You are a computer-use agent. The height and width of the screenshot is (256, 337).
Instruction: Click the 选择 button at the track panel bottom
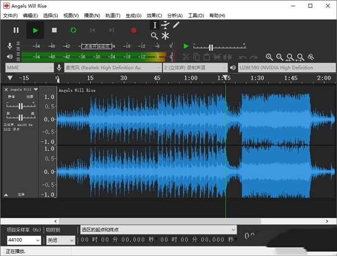21,194
